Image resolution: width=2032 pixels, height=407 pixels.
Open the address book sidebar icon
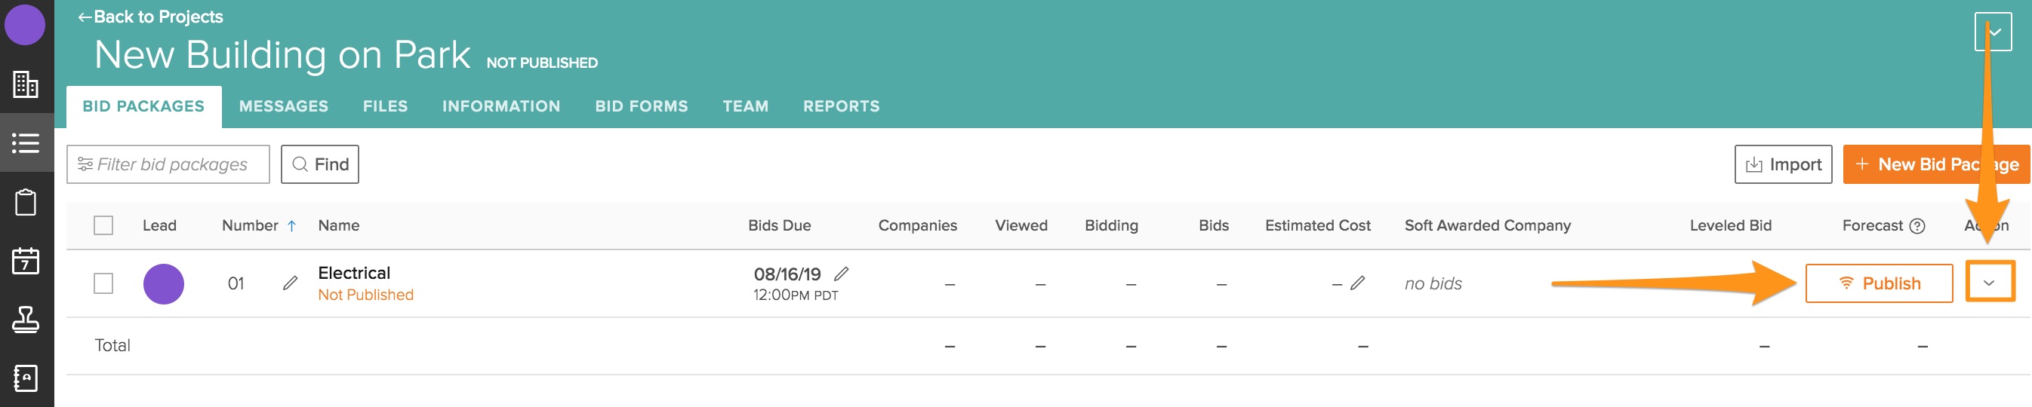click(25, 378)
